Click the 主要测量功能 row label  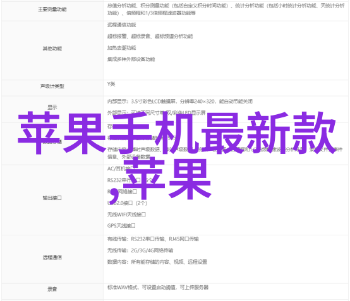(x=52, y=9)
